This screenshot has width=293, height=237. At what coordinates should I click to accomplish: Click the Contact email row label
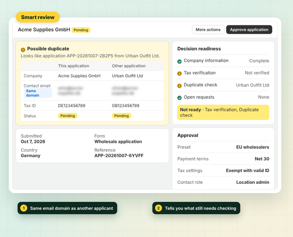tap(37, 86)
